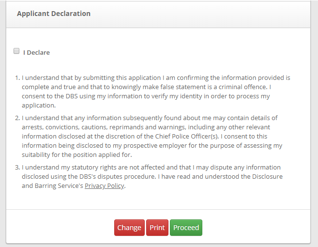This screenshot has width=318, height=247.
Task: Click the list number 1 marker
Action: click(x=17, y=77)
